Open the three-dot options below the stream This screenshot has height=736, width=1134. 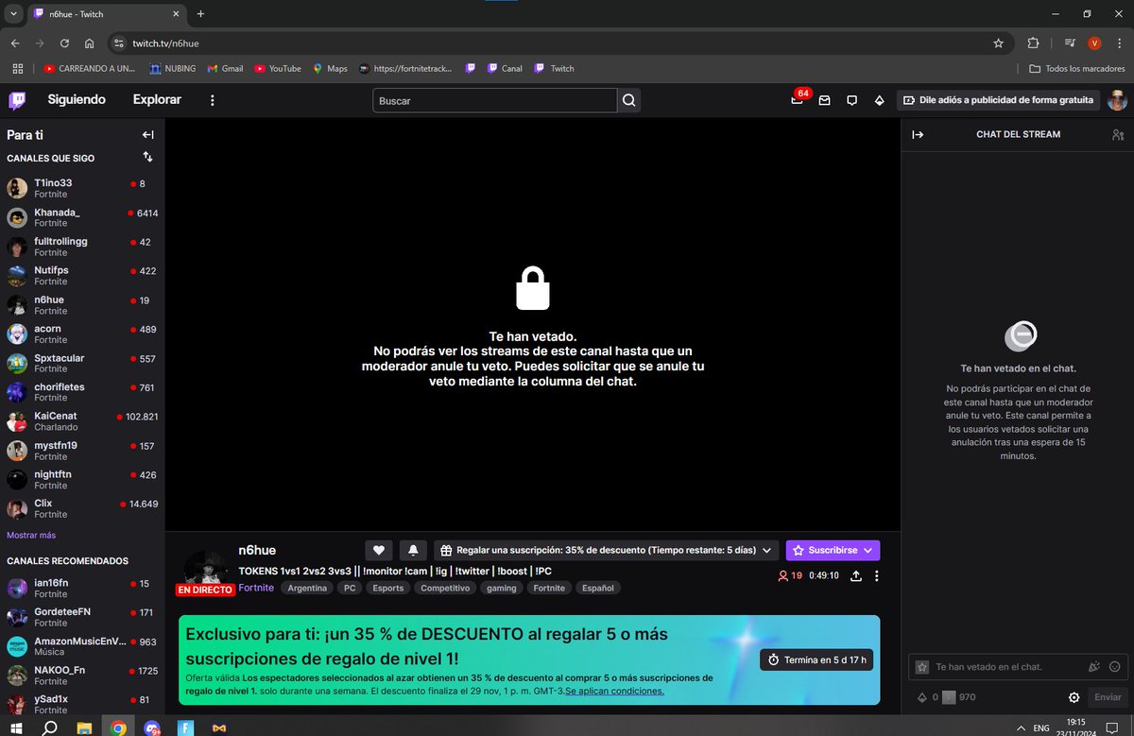tap(877, 575)
